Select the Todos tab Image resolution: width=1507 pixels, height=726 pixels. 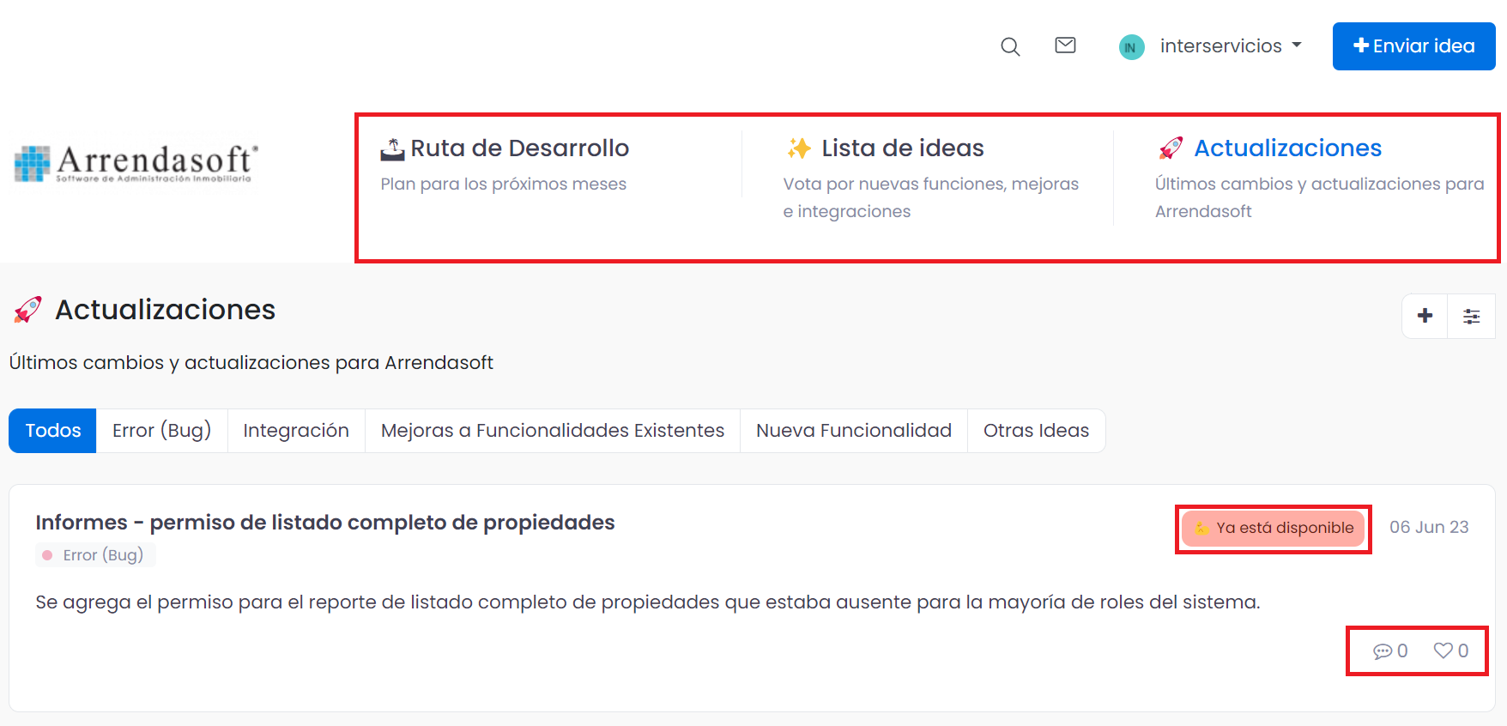coord(52,431)
